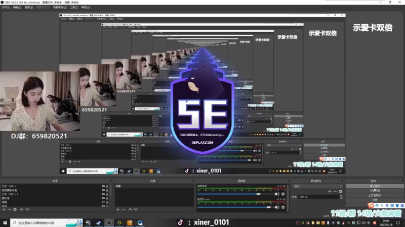Remove the selected scene with minus icon
The width and height of the screenshot is (405, 227).
[123, 209]
